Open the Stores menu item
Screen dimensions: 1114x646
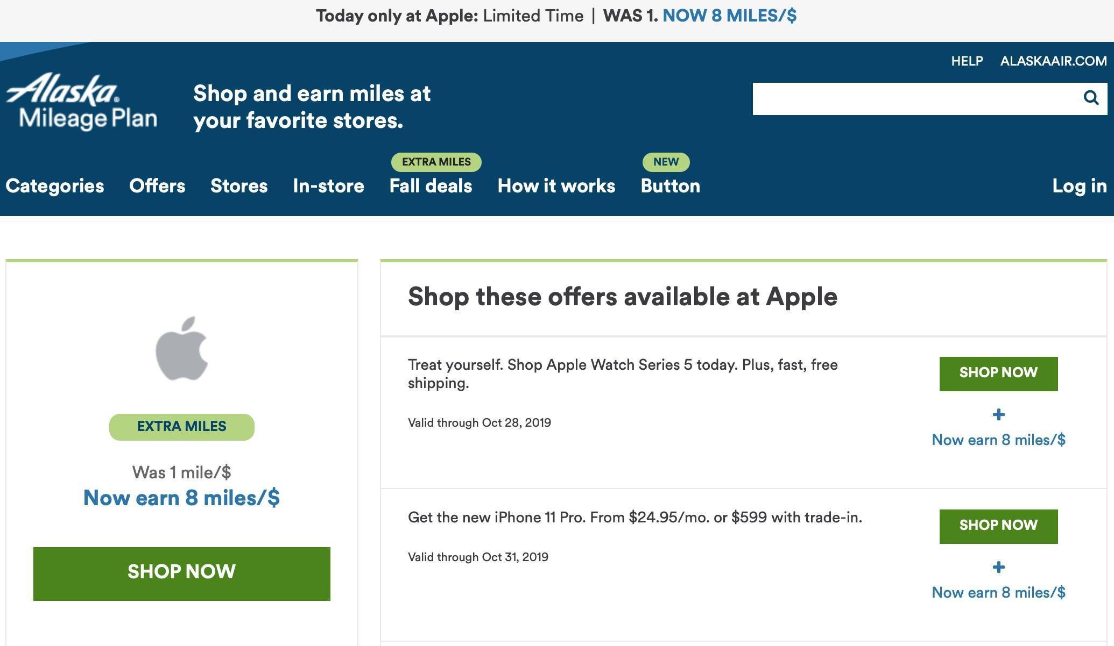coord(239,186)
